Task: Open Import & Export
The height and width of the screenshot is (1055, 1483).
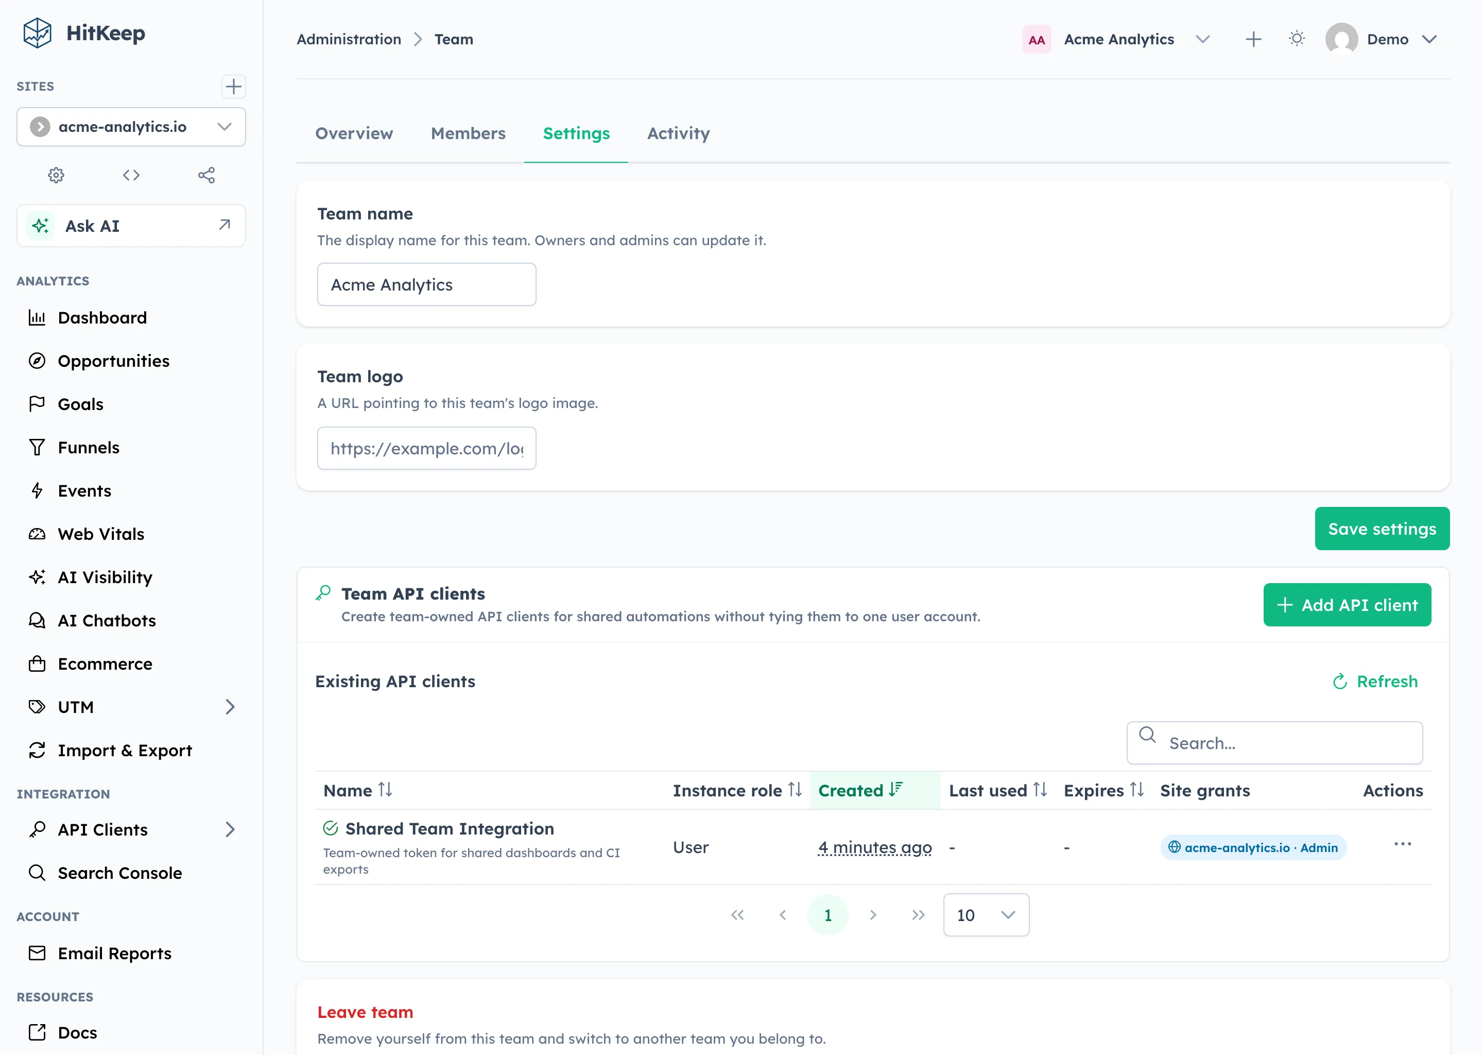Action: pyautogui.click(x=131, y=751)
